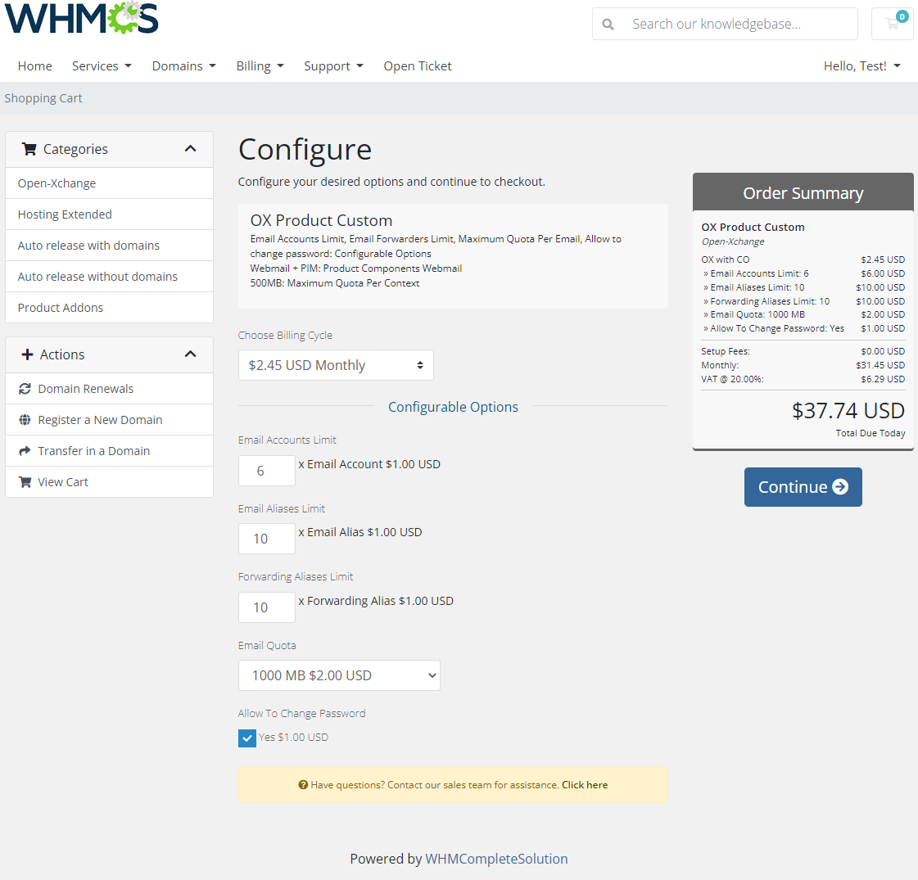The image size is (918, 880).
Task: Focus the knowledgebase search field
Action: coord(740,24)
